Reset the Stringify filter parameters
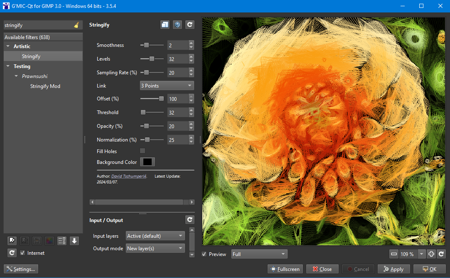This screenshot has width=450, height=278. [190, 24]
